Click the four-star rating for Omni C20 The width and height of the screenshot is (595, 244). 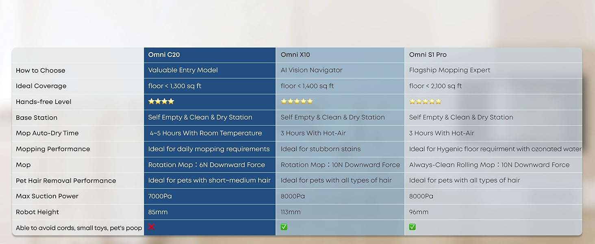161,101
